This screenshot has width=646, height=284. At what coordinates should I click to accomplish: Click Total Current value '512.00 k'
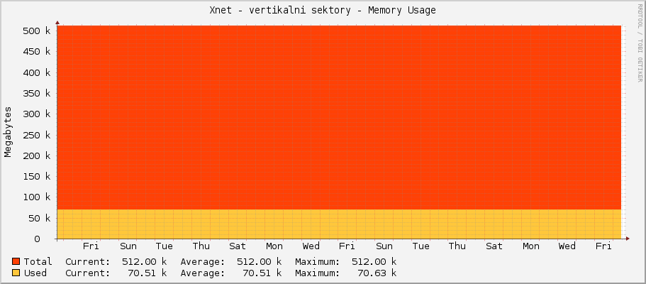click(144, 261)
